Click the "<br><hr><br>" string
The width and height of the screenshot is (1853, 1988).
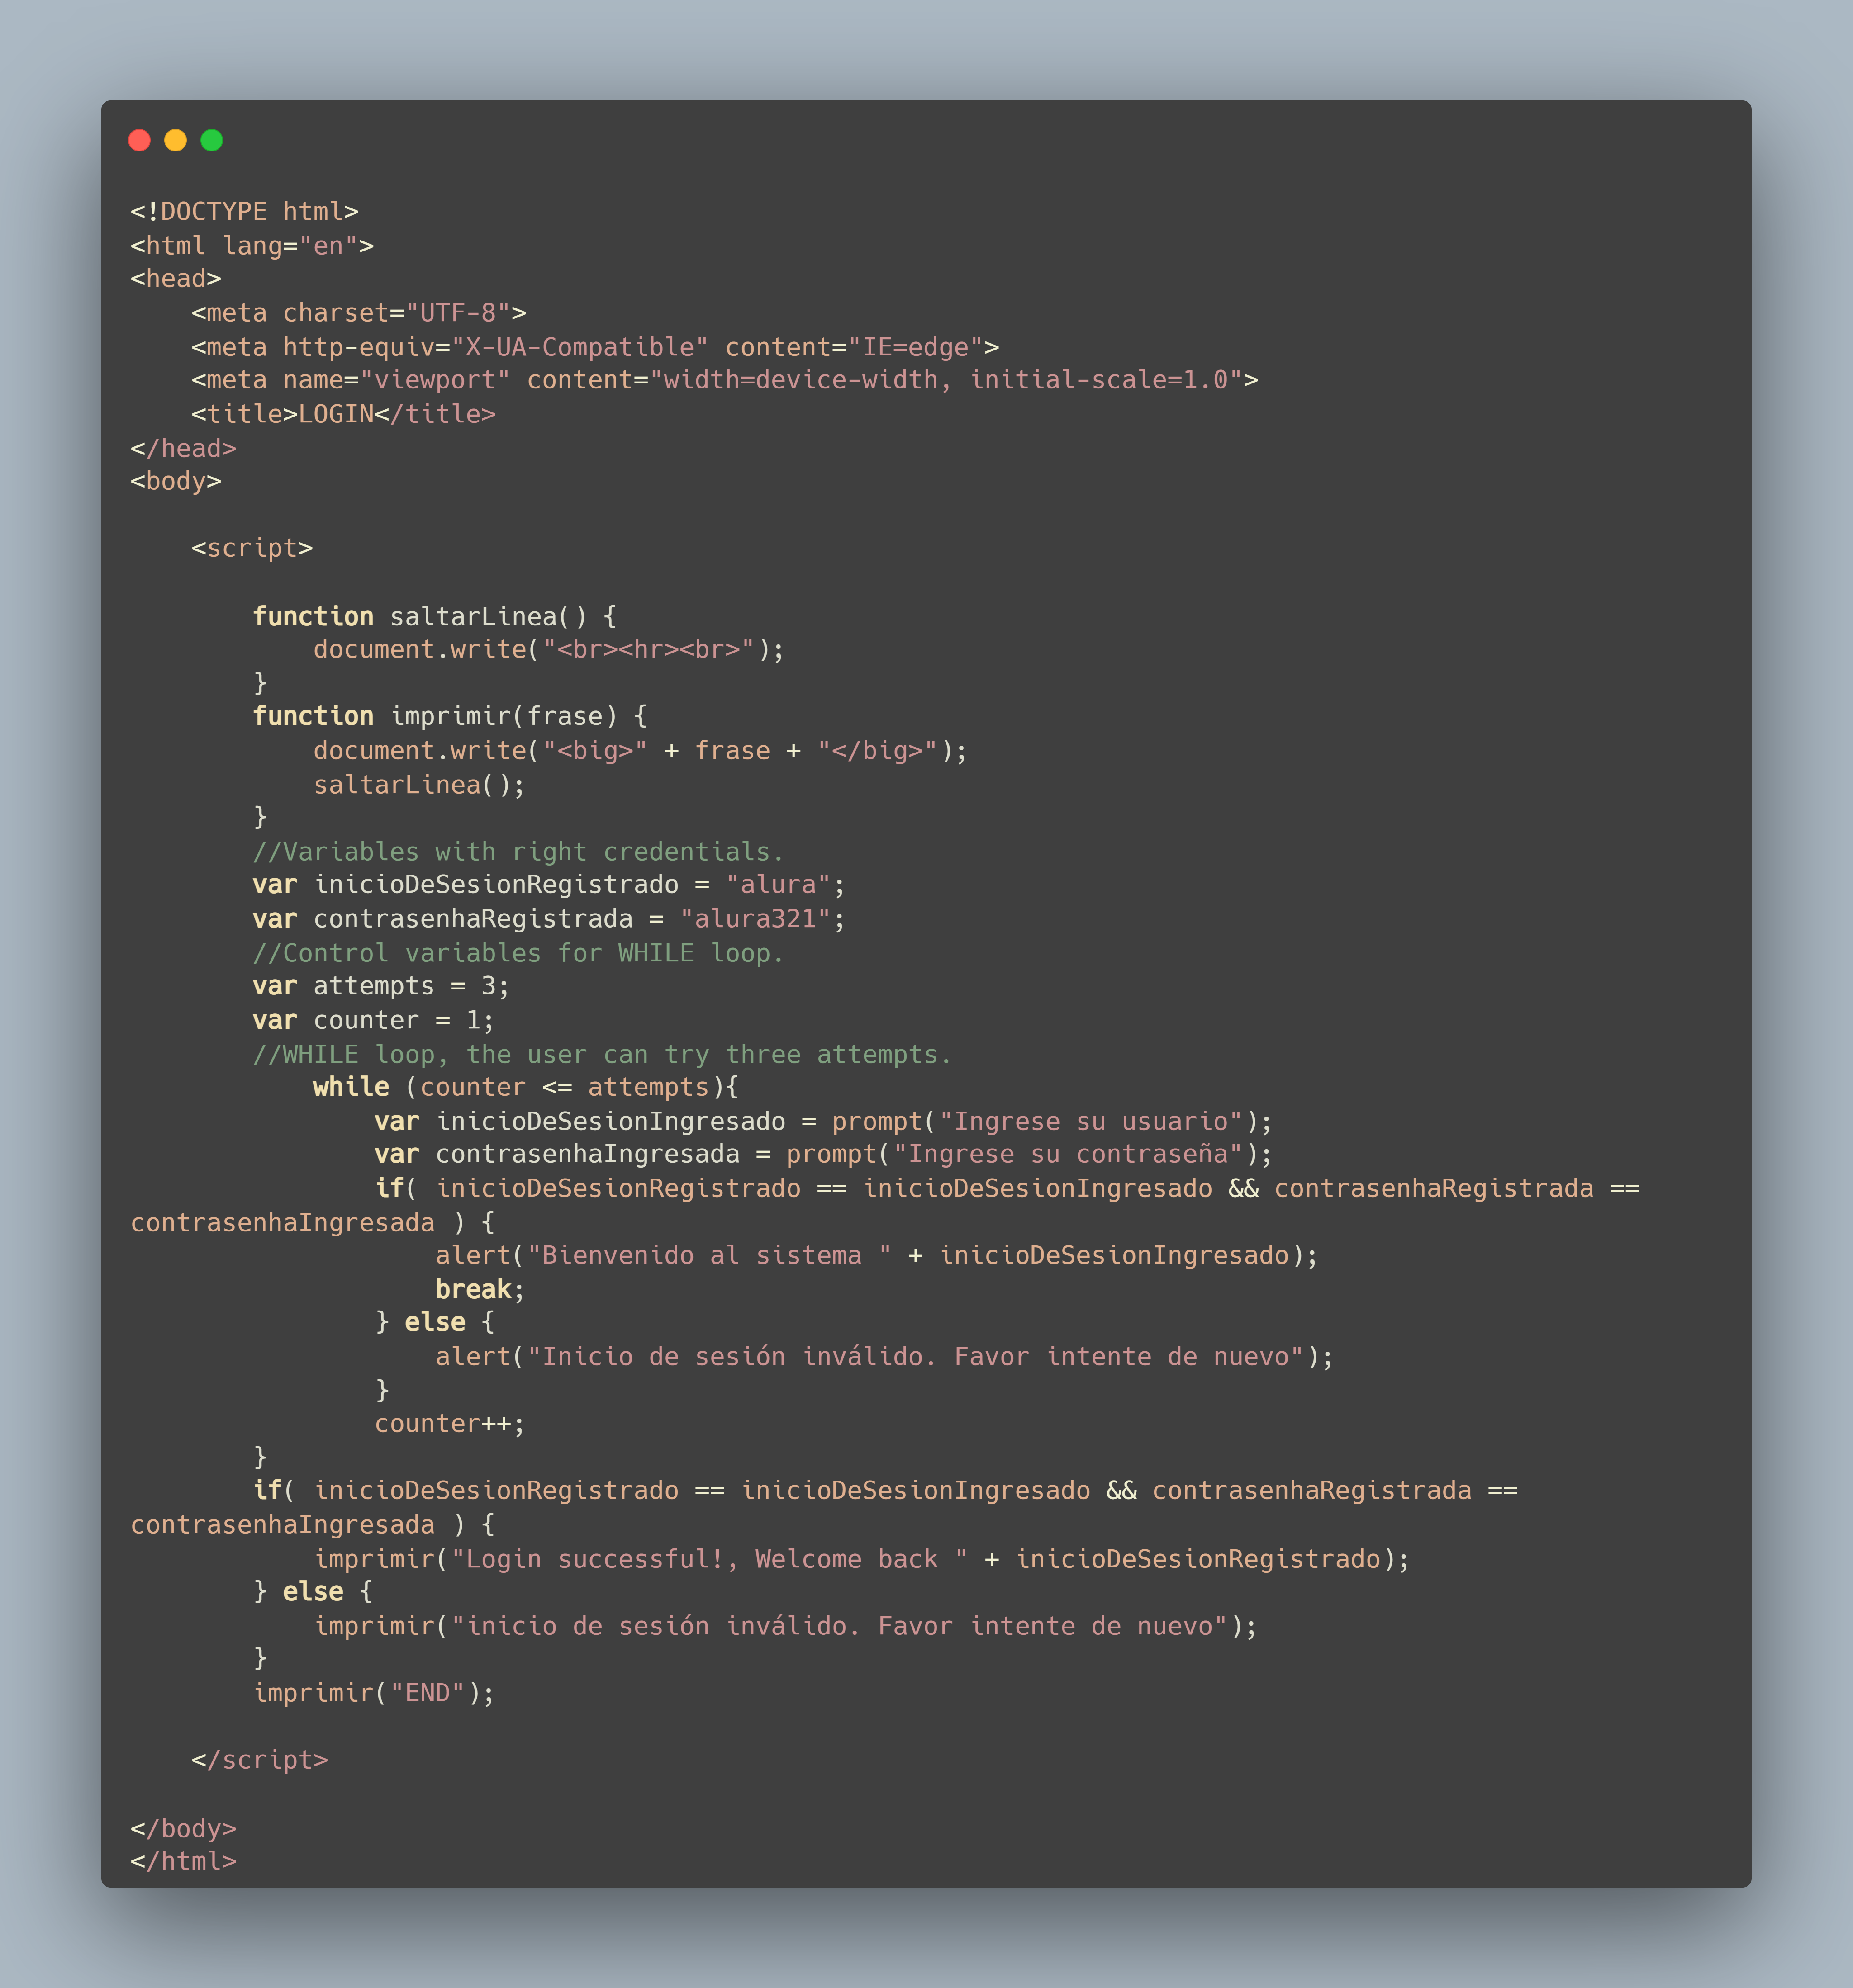click(649, 649)
